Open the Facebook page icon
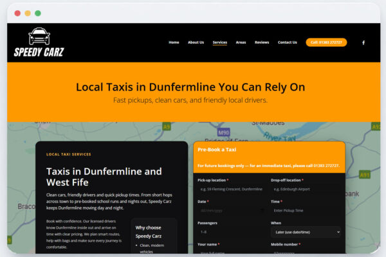This screenshot has width=386, height=257. coord(363,42)
